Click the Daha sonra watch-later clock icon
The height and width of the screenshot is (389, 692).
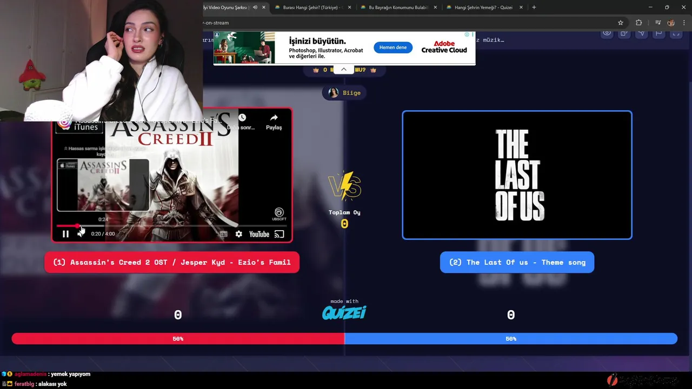[242, 118]
